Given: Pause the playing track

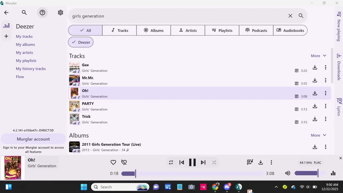Looking at the screenshot, I should click(x=192, y=162).
